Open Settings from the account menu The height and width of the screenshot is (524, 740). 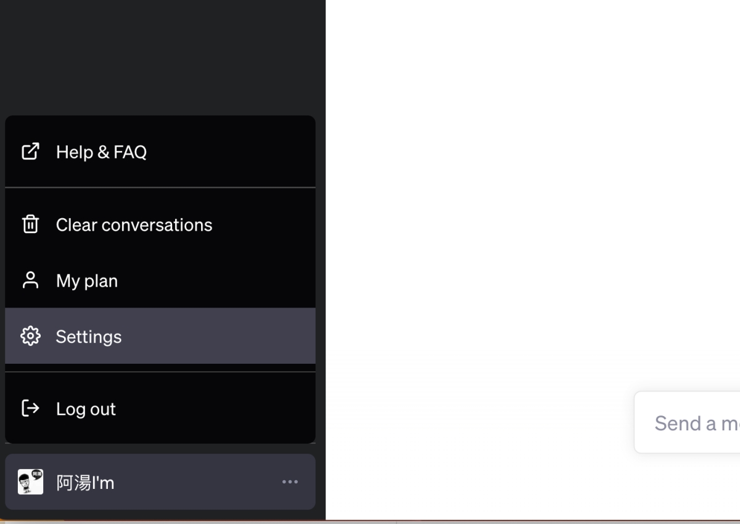(x=89, y=337)
